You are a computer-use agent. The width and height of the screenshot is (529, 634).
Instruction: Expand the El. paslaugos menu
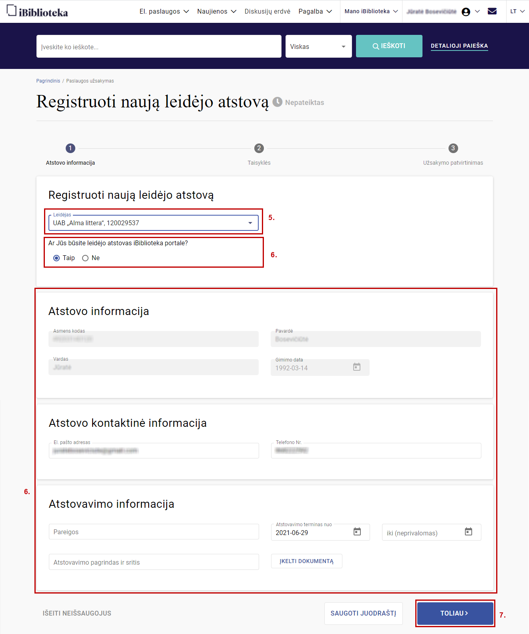pos(164,11)
